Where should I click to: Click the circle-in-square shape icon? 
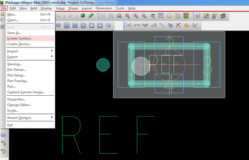[100, 25]
